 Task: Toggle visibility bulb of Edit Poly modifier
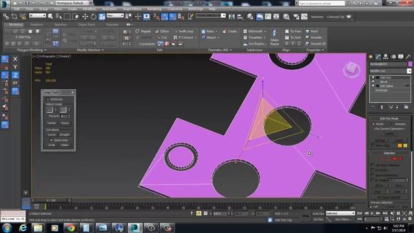[373, 78]
